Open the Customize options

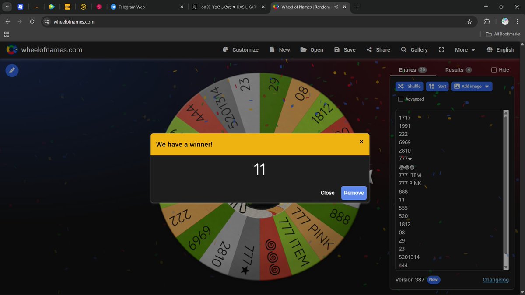coord(241,50)
